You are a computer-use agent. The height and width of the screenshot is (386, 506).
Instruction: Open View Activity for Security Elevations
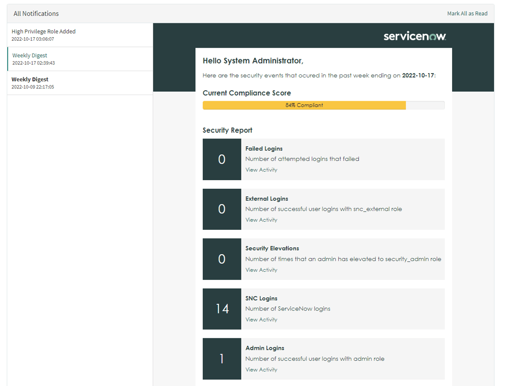click(x=261, y=270)
